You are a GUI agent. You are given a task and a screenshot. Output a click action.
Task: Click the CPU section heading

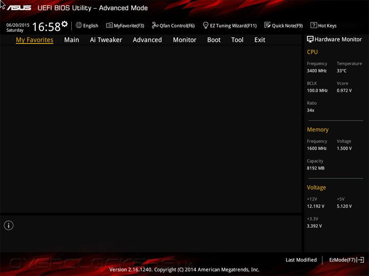coord(312,52)
